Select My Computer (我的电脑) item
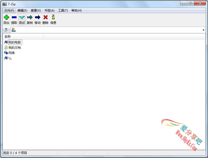The image size is (208, 158). pyautogui.click(x=15, y=42)
